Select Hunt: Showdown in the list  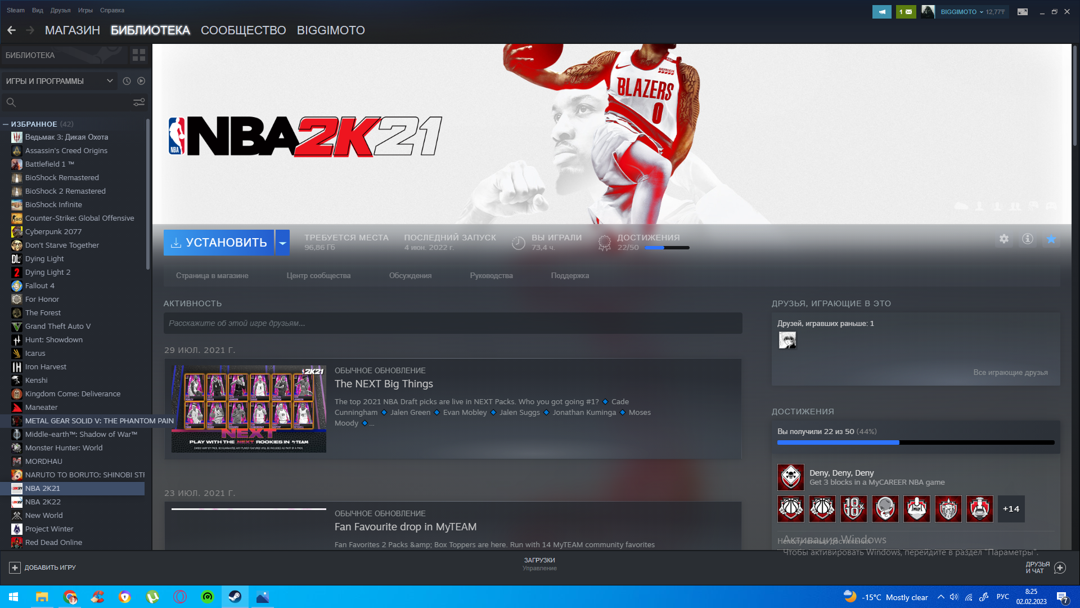tap(73, 339)
